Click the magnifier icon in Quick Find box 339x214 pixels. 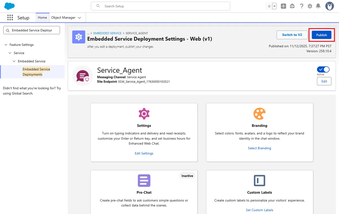pyautogui.click(x=8, y=30)
